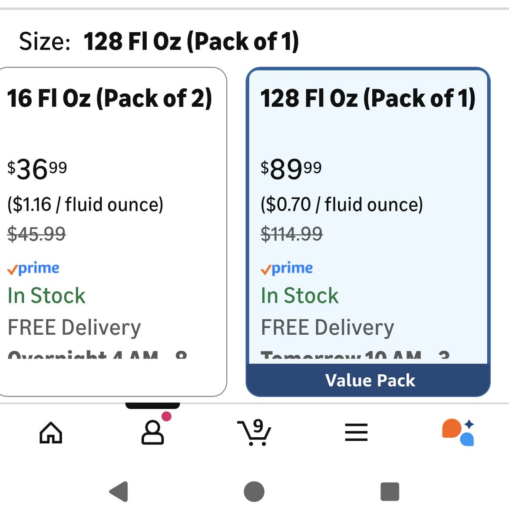Launch the Rufus AI assistant chat icon
Screen dimensions: 509x521
click(x=458, y=432)
